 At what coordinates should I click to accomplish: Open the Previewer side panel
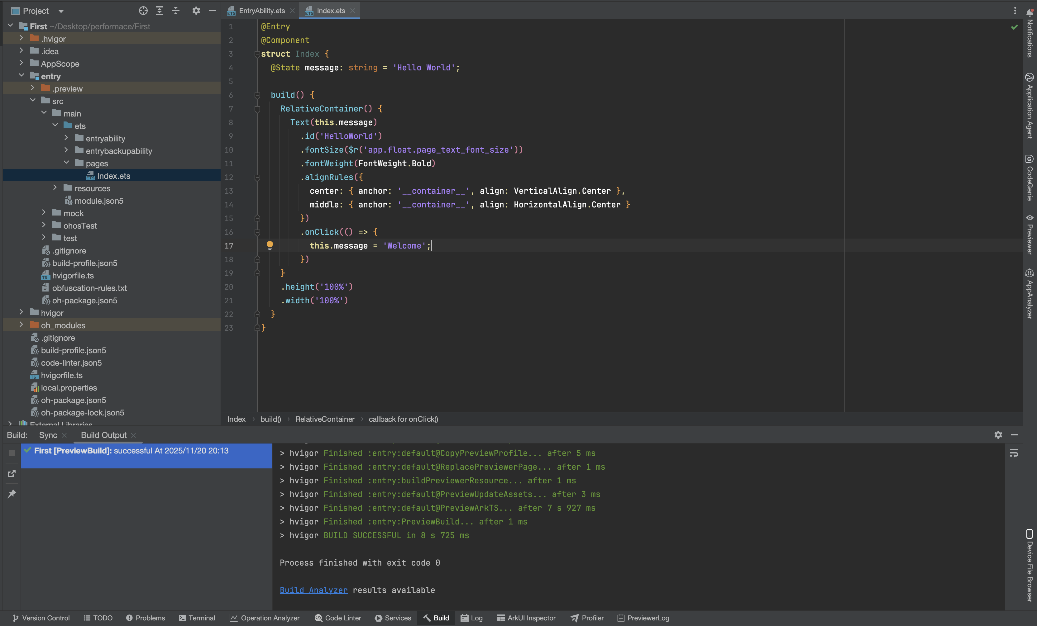[x=1030, y=235]
